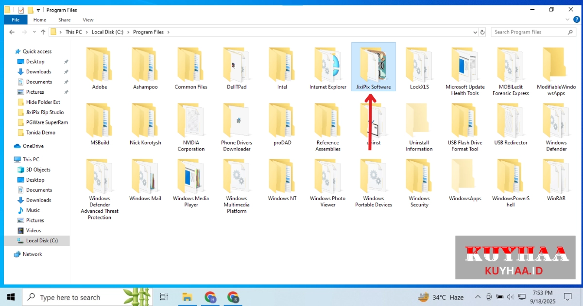Navigate to This PC in breadcrumb

73,32
